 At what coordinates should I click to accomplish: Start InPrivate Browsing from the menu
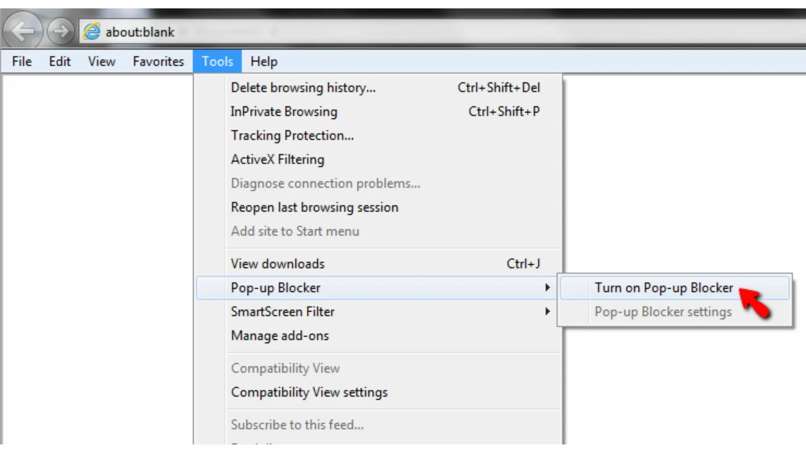[284, 112]
